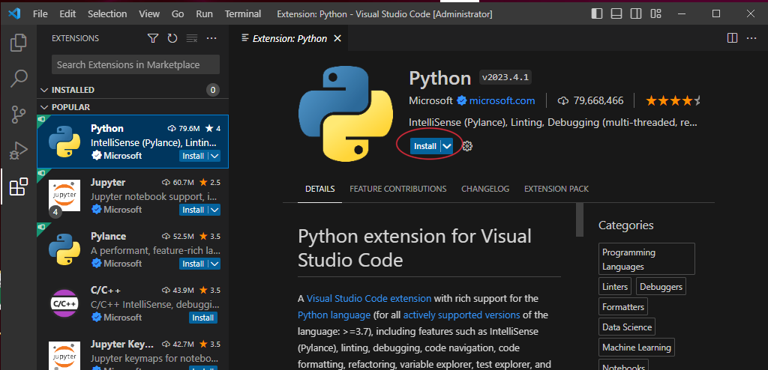Follow actively supported versions link
Viewport: 768px width, 370px height.
(461, 315)
